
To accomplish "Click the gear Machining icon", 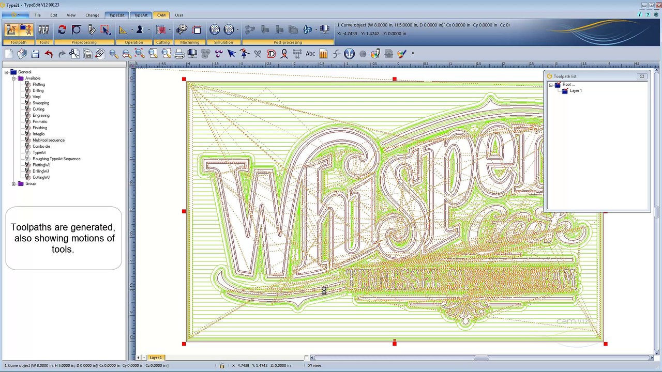I will tap(182, 30).
